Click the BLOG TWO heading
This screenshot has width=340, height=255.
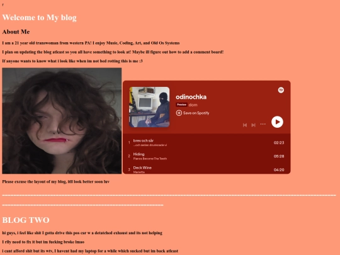click(26, 220)
